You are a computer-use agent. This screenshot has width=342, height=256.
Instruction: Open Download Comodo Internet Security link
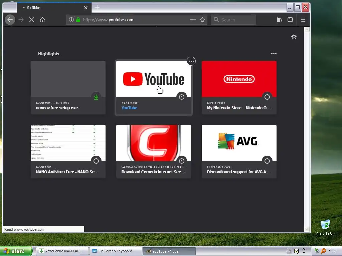point(153,172)
